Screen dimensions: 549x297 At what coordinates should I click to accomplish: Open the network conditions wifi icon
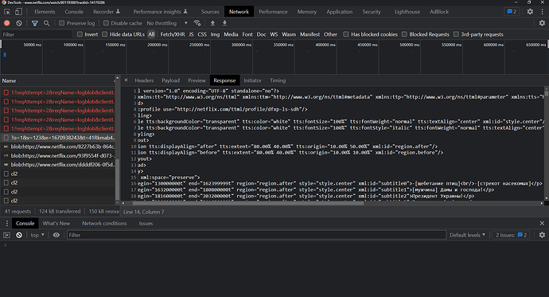point(197,23)
